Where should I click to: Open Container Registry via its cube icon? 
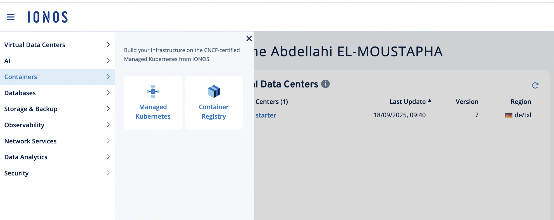(214, 91)
